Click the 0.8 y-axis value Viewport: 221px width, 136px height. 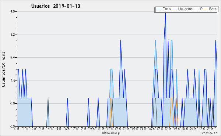tap(13, 103)
